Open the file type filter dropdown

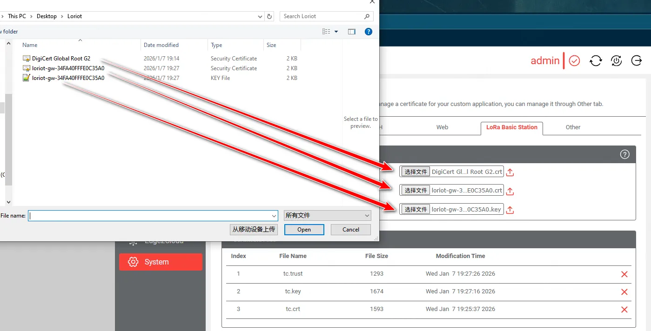coord(328,216)
